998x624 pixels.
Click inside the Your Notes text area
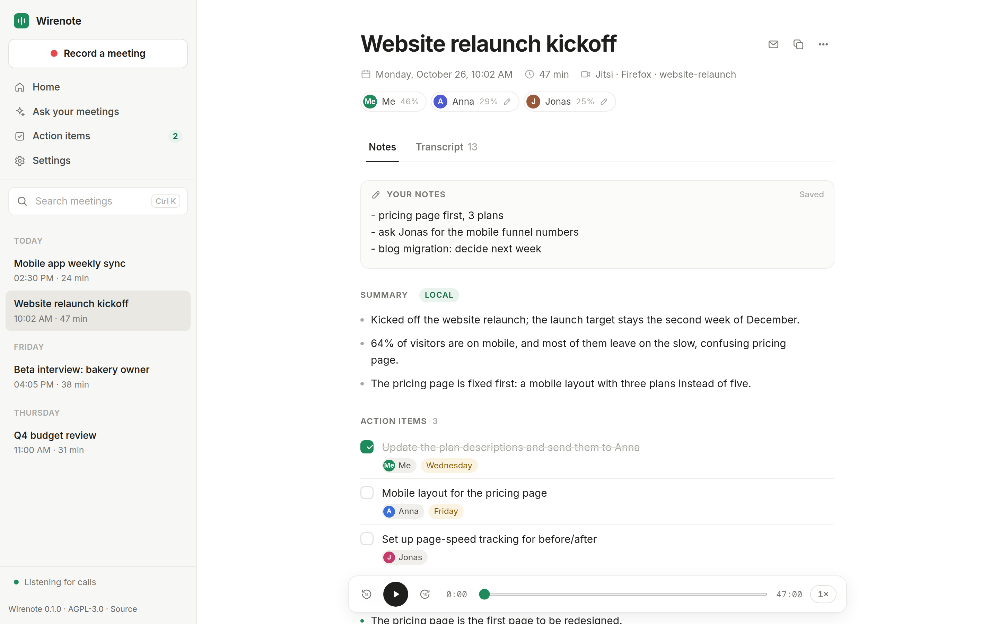tap(597, 232)
